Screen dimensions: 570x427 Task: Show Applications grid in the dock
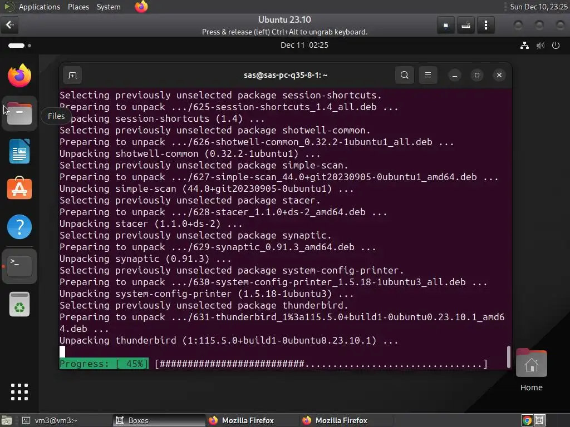point(19,392)
